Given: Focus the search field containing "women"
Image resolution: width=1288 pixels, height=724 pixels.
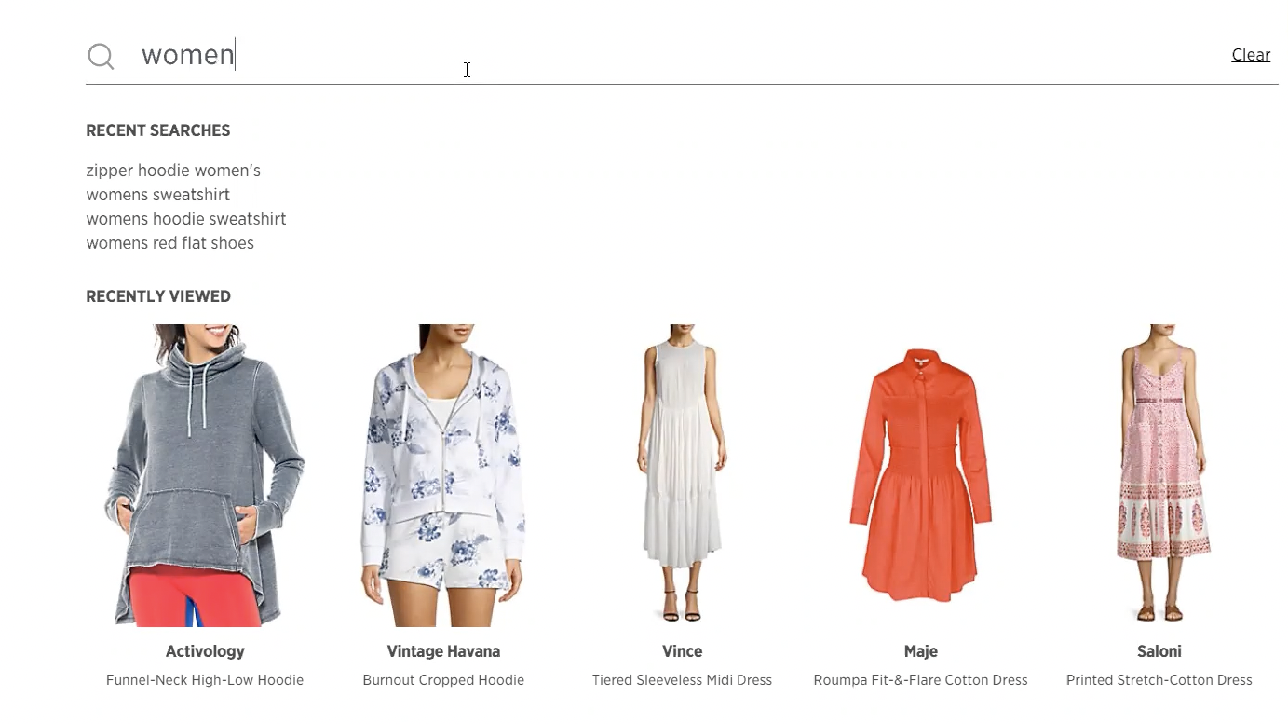Looking at the screenshot, I should (680, 55).
